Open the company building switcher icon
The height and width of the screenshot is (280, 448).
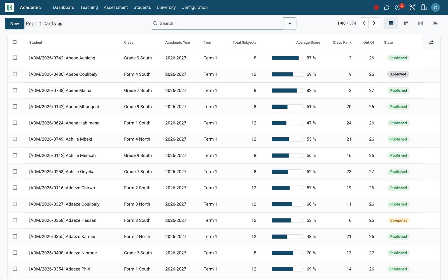click(x=424, y=8)
